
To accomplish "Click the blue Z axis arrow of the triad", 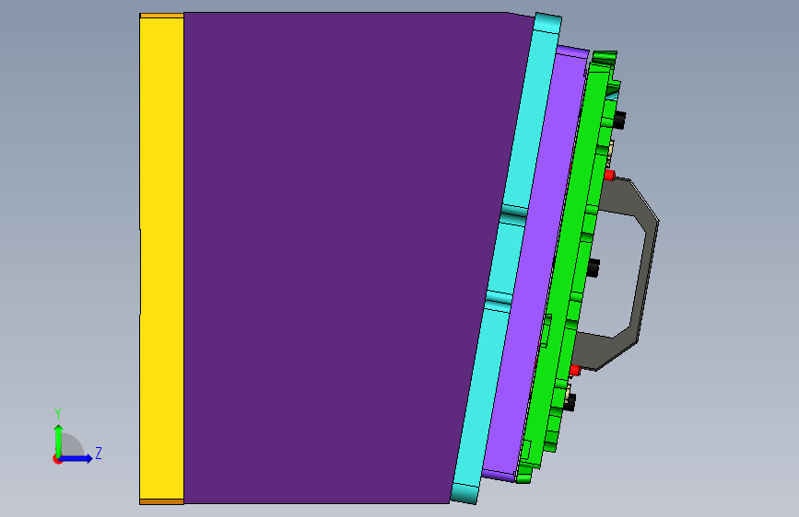I will [76, 458].
